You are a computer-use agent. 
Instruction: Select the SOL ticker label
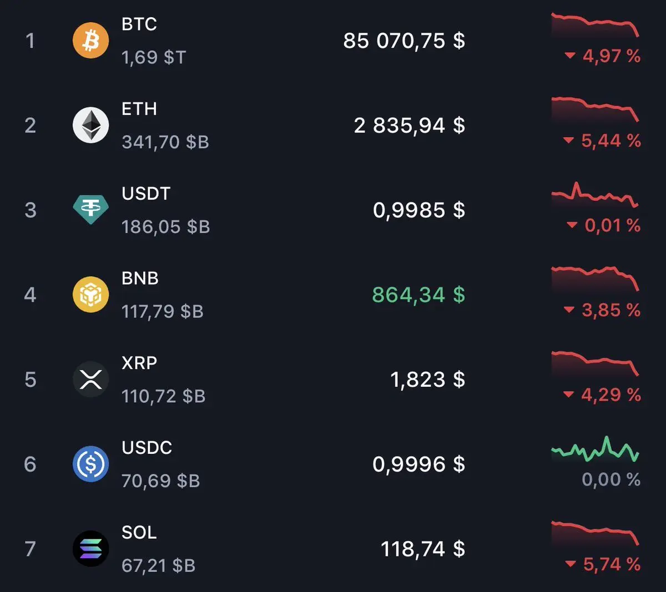coord(139,533)
